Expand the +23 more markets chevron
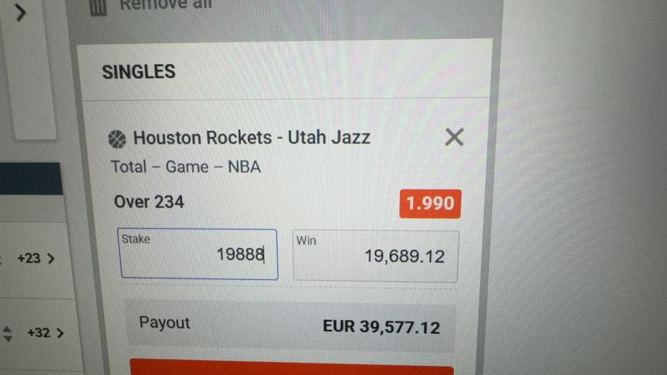 [51, 258]
